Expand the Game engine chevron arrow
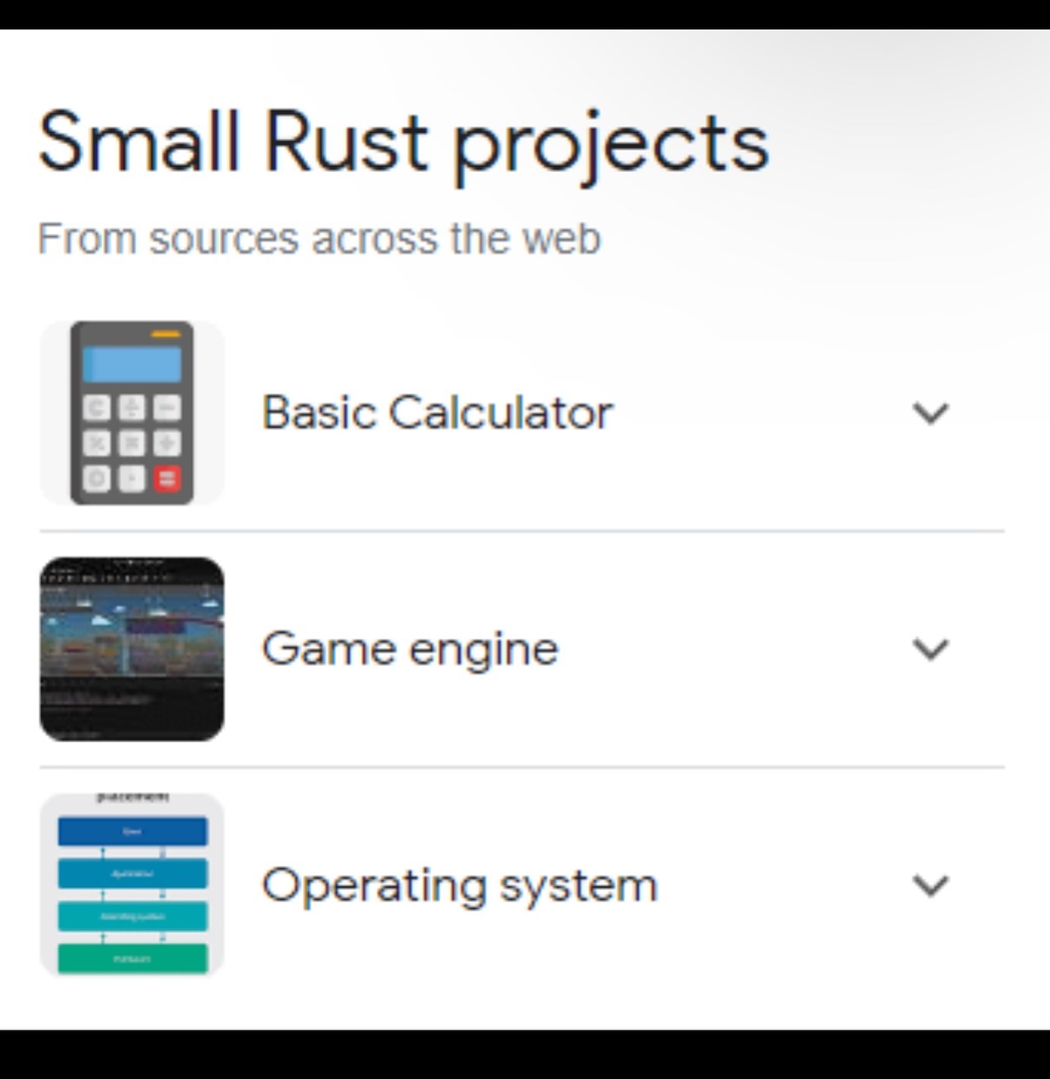The height and width of the screenshot is (1079, 1050). (x=930, y=649)
